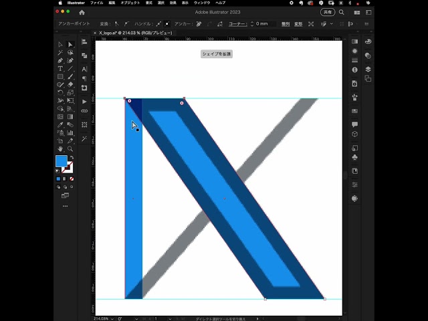
Task: Change screen mode button
Action: click(x=65, y=195)
